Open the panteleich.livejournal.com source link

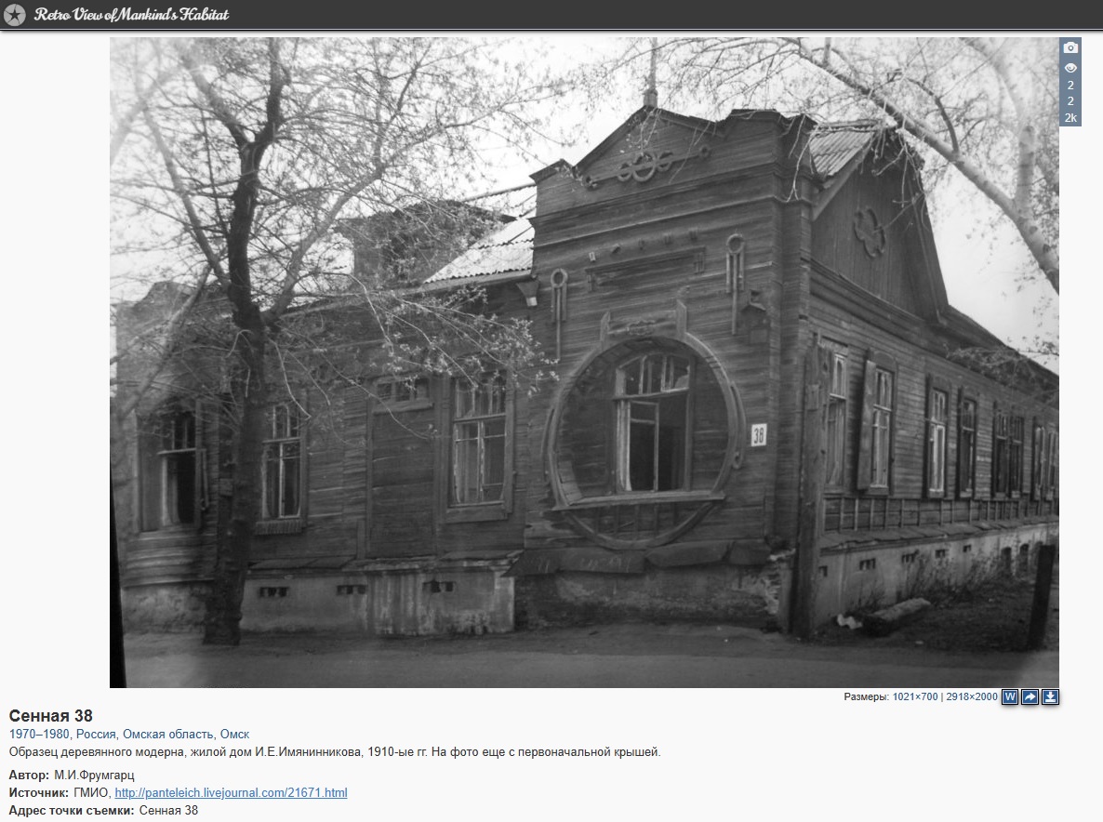[231, 793]
